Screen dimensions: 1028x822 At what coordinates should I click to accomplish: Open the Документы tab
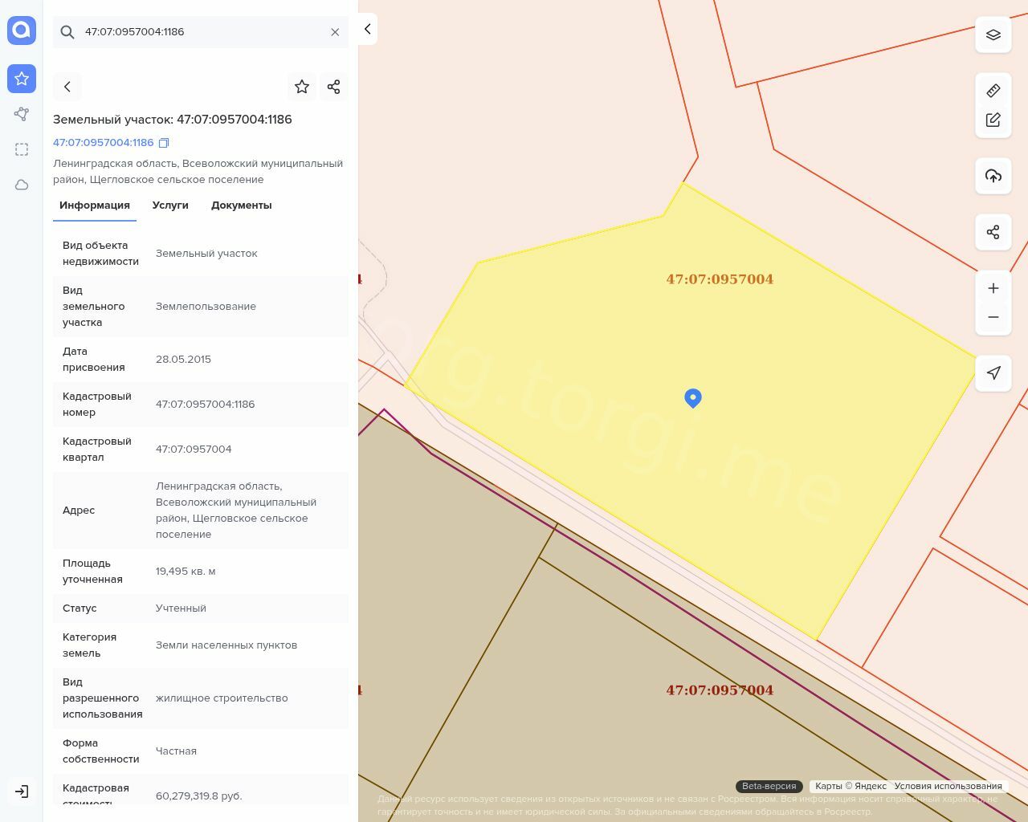[x=241, y=205]
